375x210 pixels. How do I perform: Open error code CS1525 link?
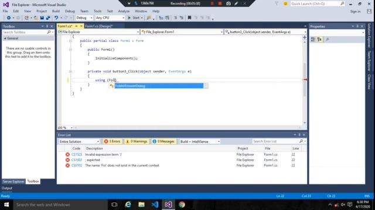[x=77, y=155]
